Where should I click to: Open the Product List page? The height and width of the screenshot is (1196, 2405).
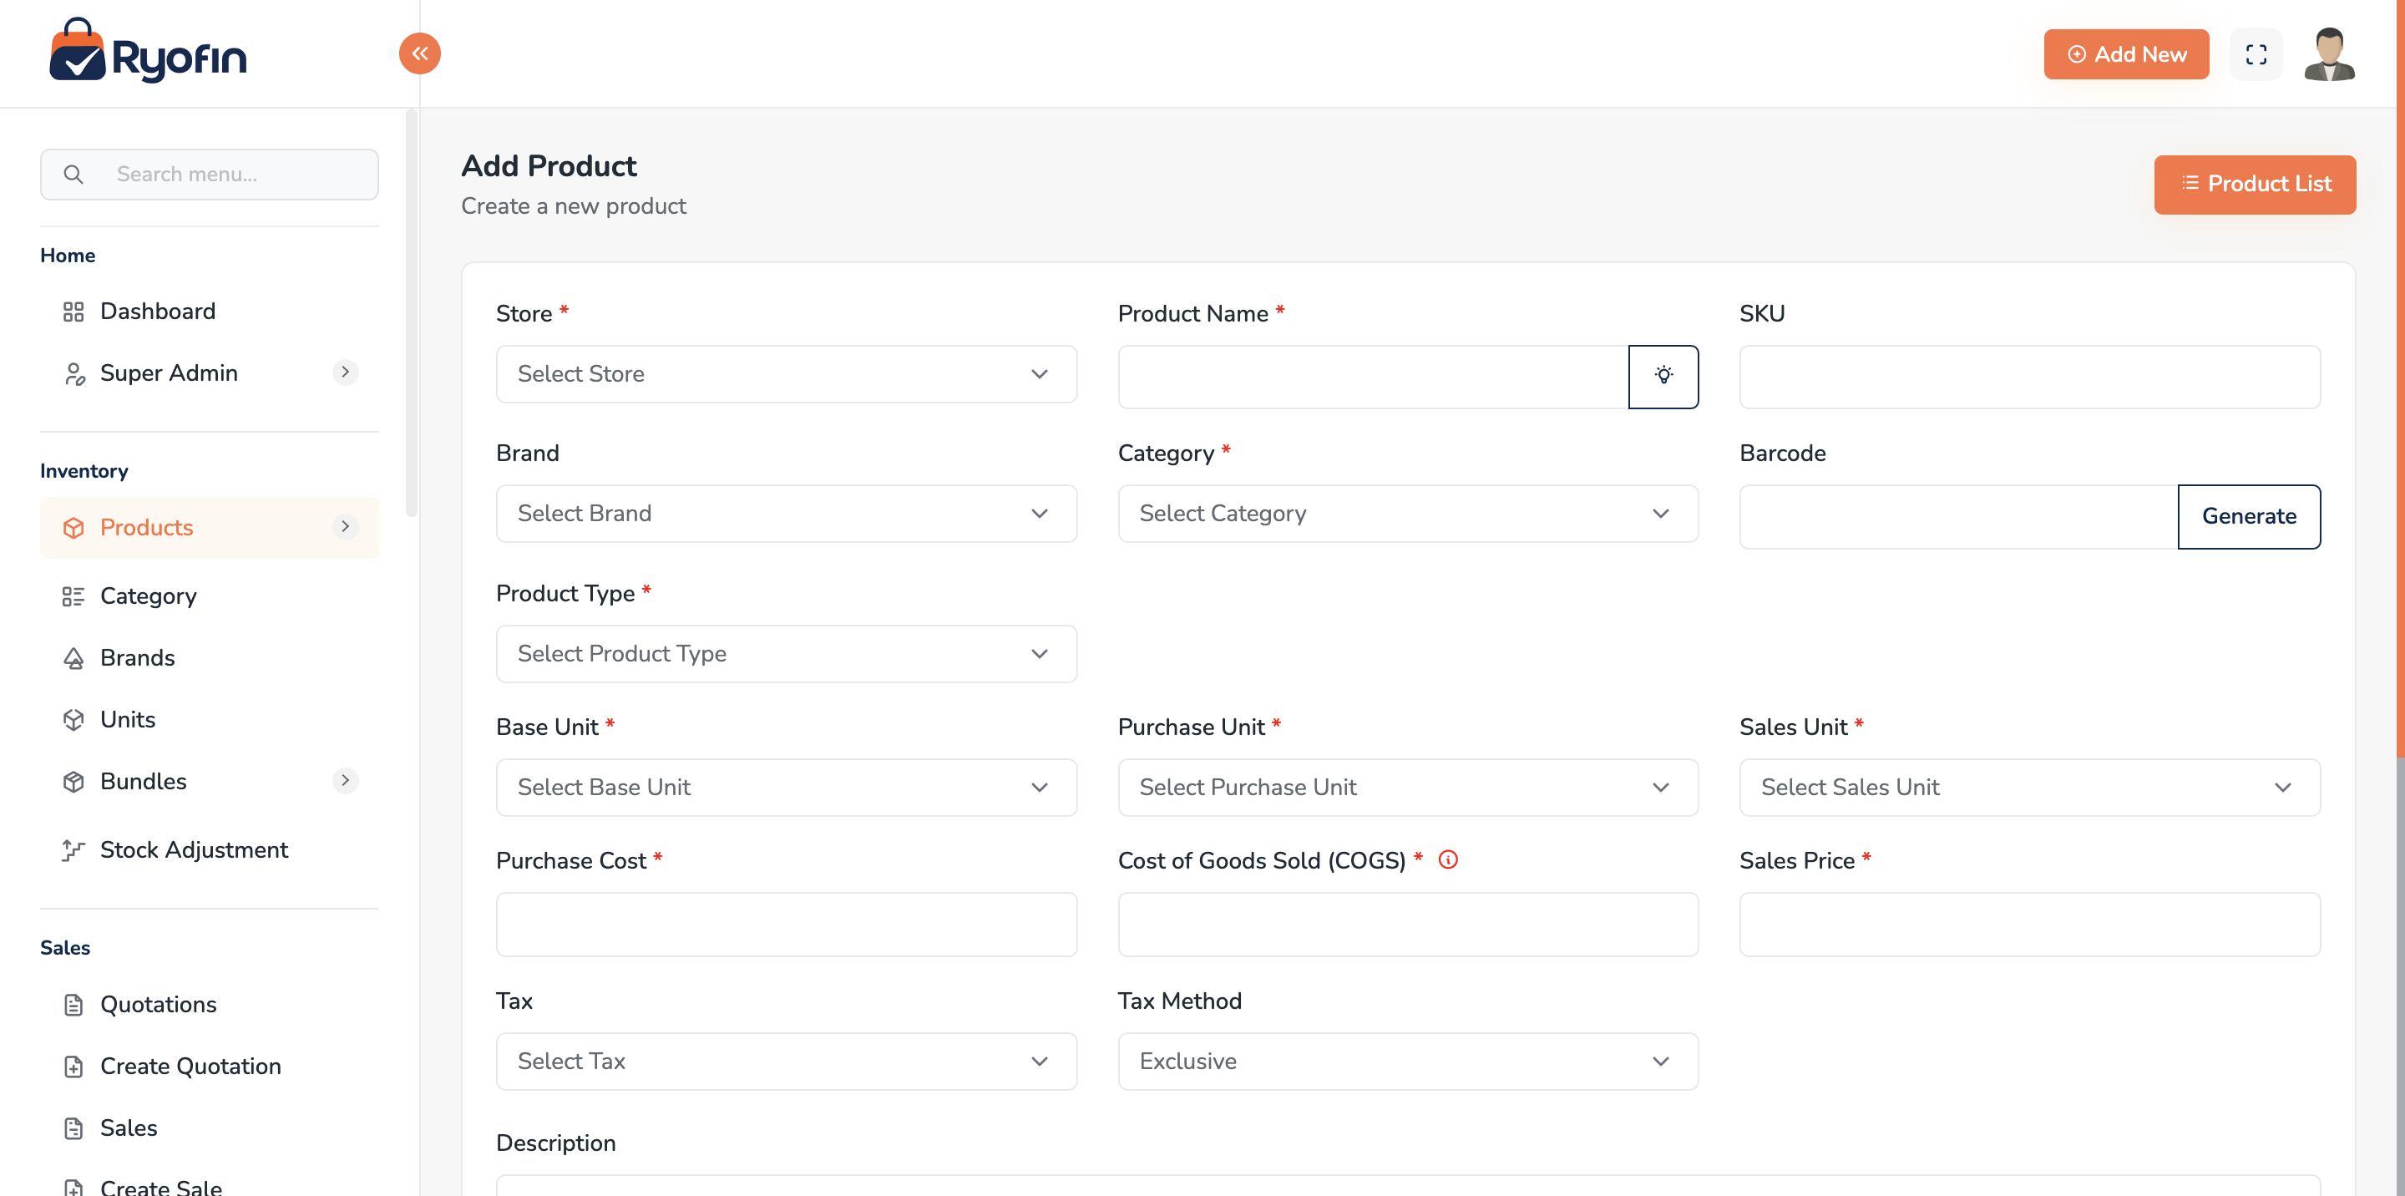click(x=2255, y=184)
